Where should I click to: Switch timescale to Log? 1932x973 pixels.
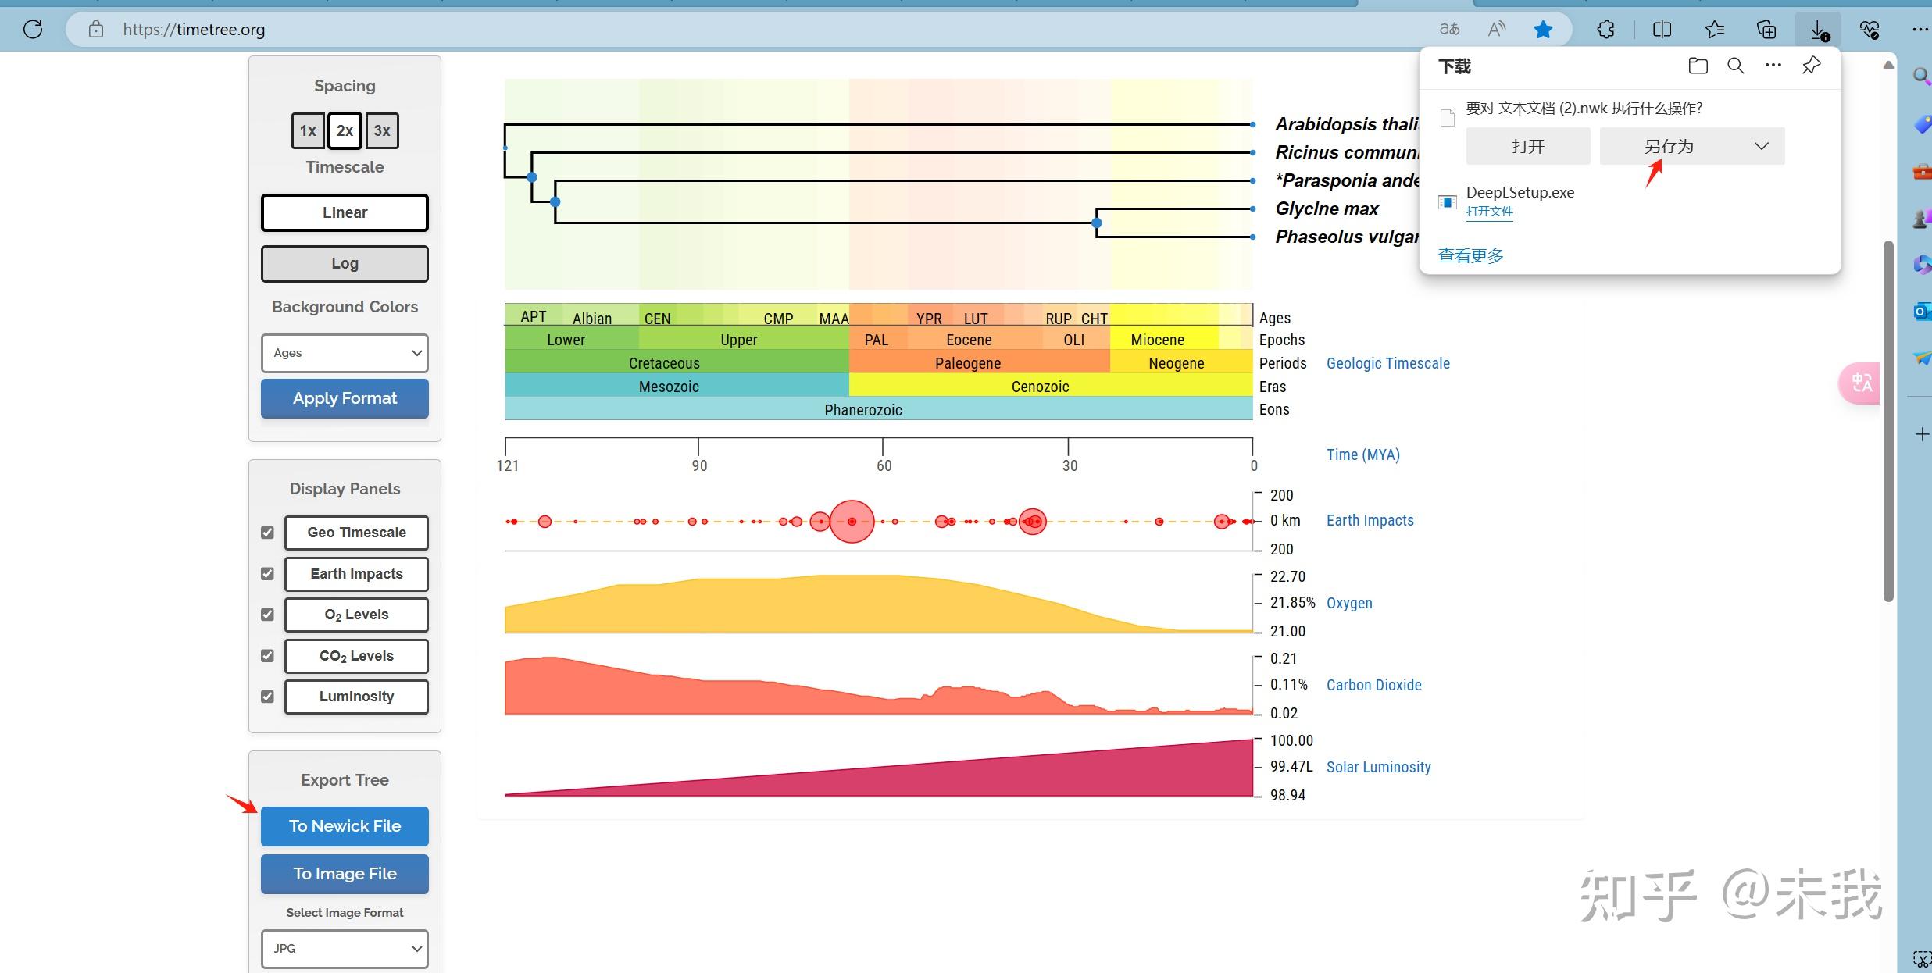click(345, 264)
